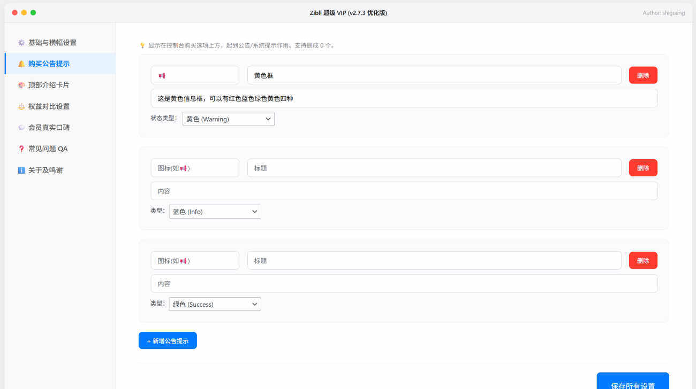
Task: Click the speech bubble icon beside 会员真实口碑
Action: click(21, 128)
